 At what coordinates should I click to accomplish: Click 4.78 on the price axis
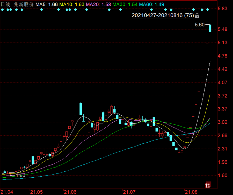222,56
